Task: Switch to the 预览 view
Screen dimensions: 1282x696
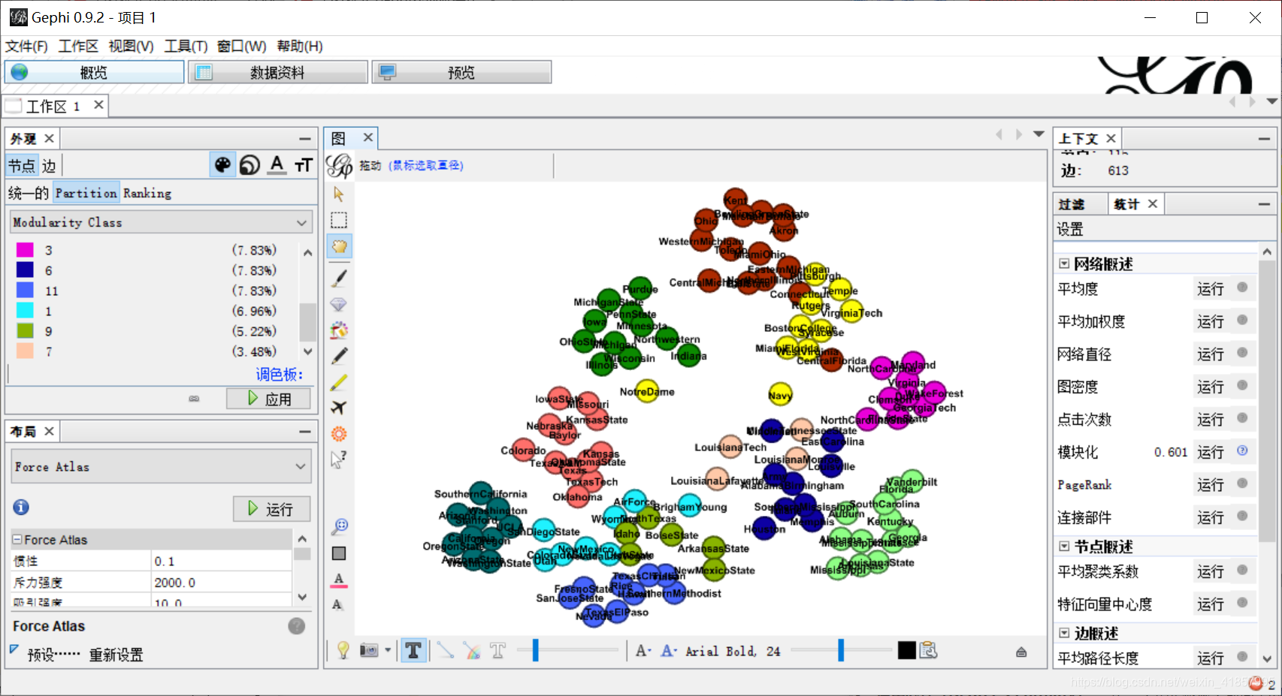Action: point(461,72)
